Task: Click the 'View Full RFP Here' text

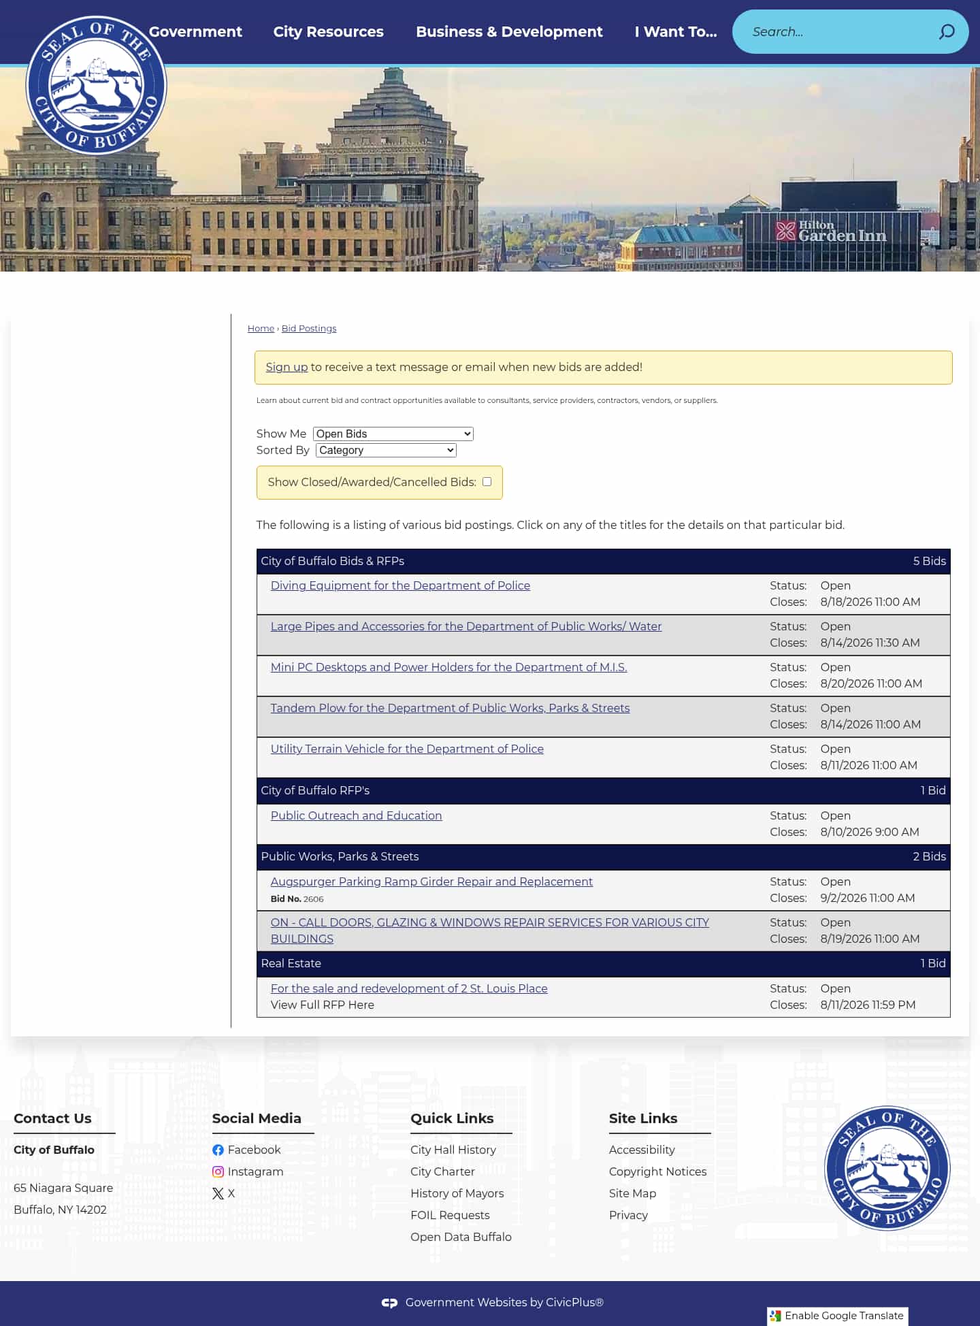Action: 322,1005
